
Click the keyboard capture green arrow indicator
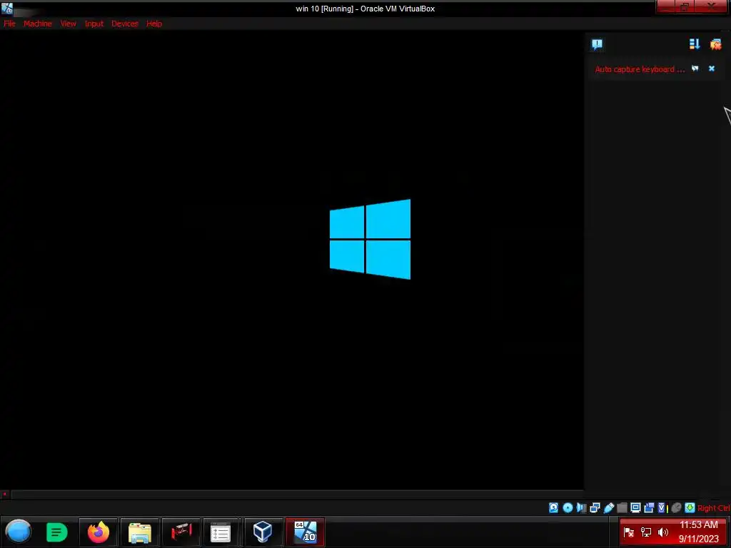click(690, 507)
